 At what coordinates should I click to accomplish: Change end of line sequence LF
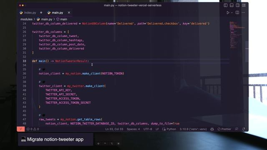pyautogui.click(x=157, y=129)
